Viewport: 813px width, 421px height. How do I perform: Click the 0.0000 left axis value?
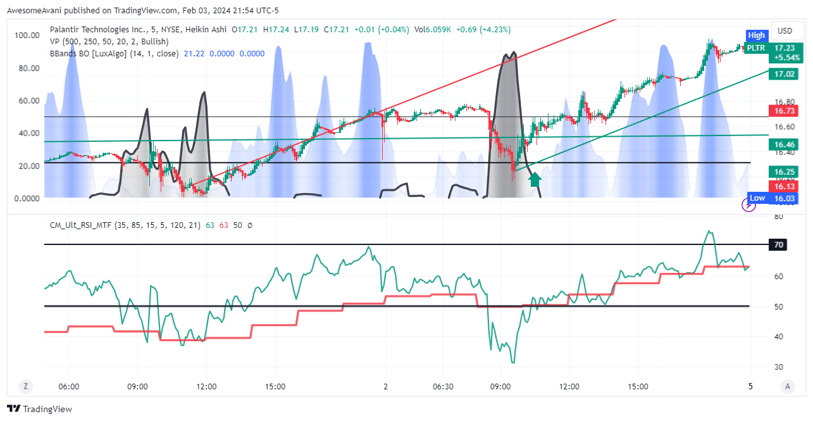pyautogui.click(x=27, y=198)
